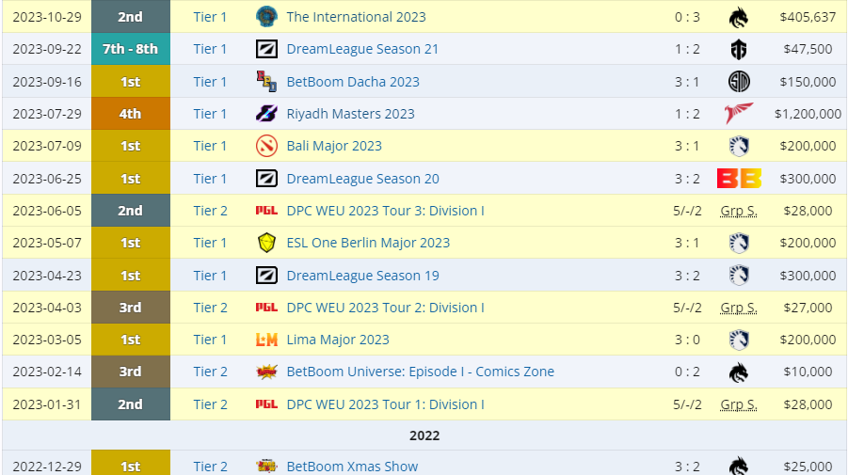Screen dimensions: 848x475
Task: Click the Lima Major 2023 logo icon
Action: [266, 340]
